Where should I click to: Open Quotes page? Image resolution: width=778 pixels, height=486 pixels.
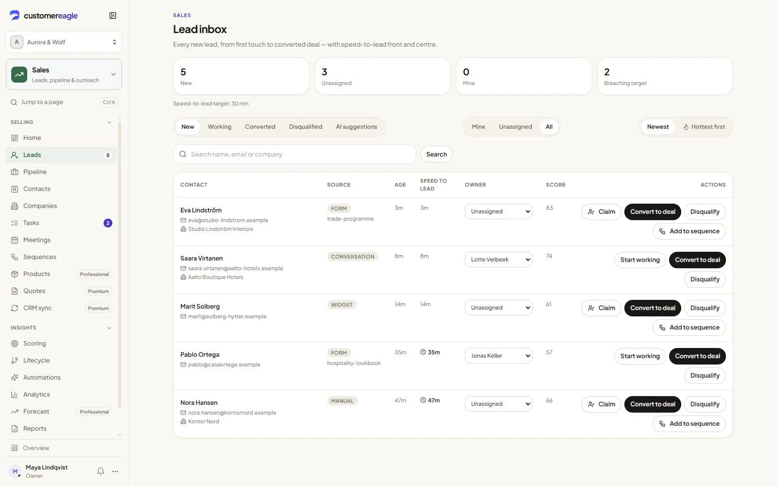[x=62, y=291]
